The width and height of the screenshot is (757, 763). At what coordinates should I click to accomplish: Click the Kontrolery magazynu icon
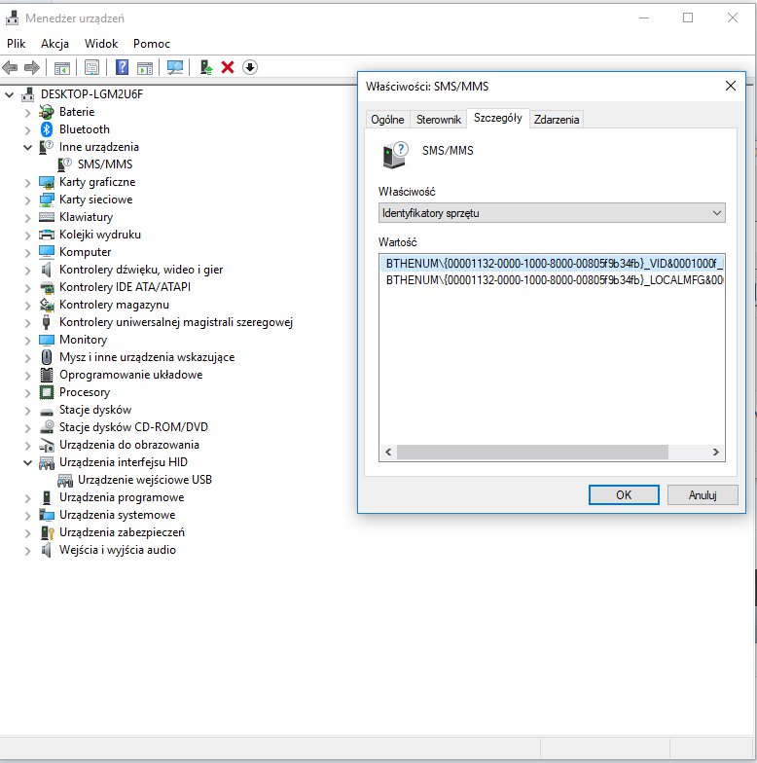[47, 305]
